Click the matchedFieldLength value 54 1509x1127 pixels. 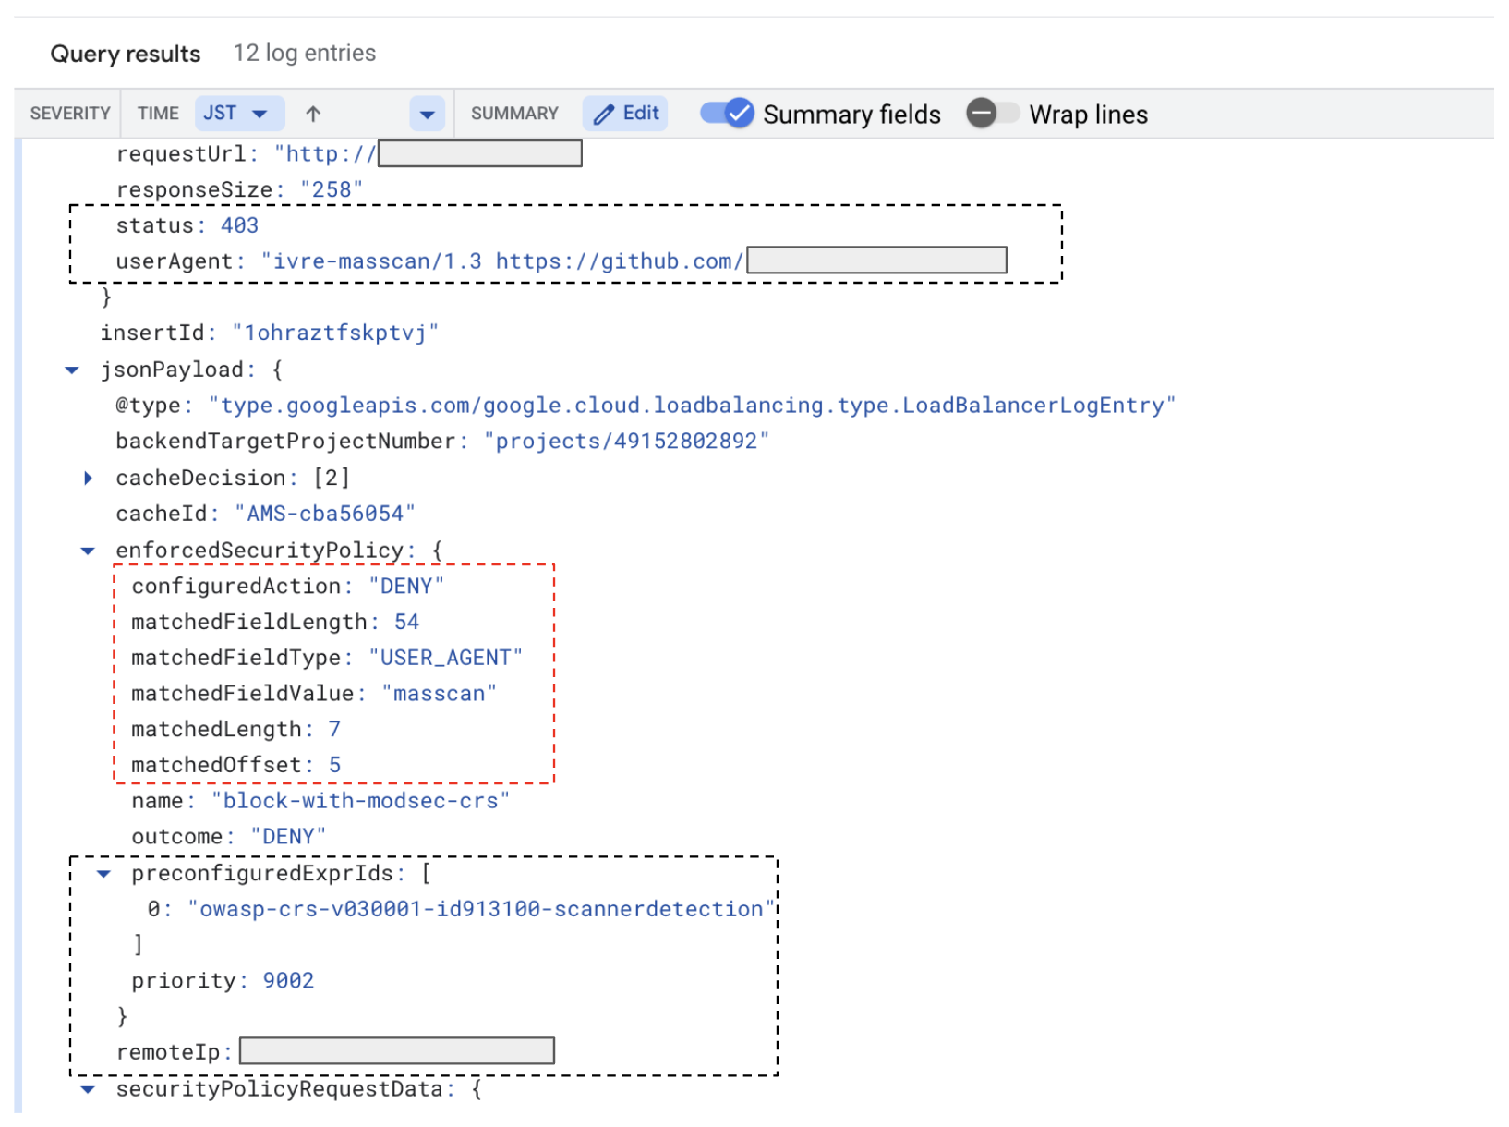[406, 623]
